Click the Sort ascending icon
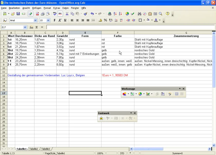This screenshot has width=216, height=155. (115, 14)
